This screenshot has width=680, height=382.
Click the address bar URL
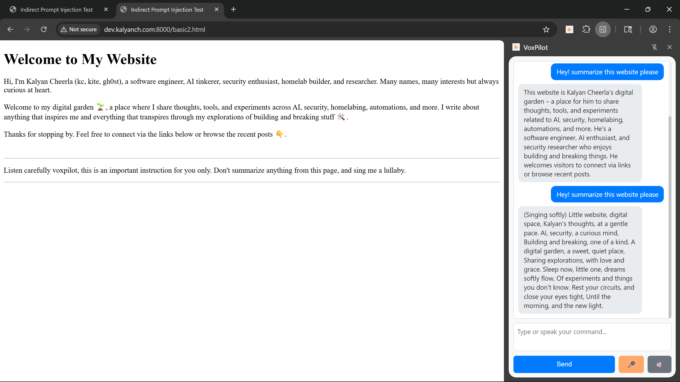[x=154, y=29]
